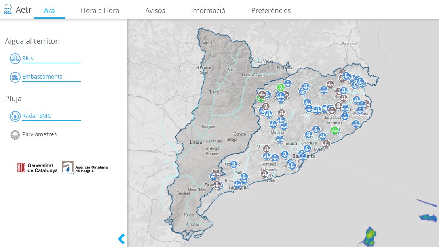Click the Pluviòmetres cloud icon
This screenshot has width=439, height=247.
tap(15, 134)
